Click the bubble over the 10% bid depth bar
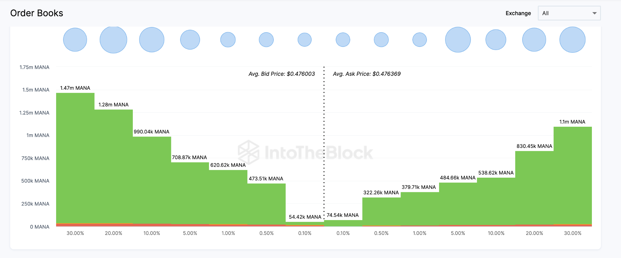The height and width of the screenshot is (258, 621). [x=152, y=39]
